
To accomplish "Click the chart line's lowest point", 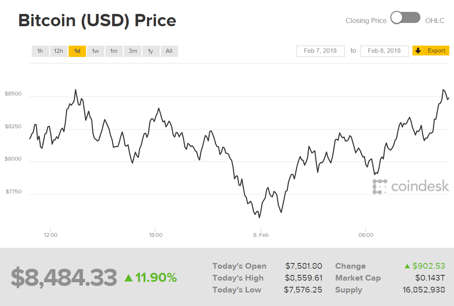I will [x=260, y=218].
